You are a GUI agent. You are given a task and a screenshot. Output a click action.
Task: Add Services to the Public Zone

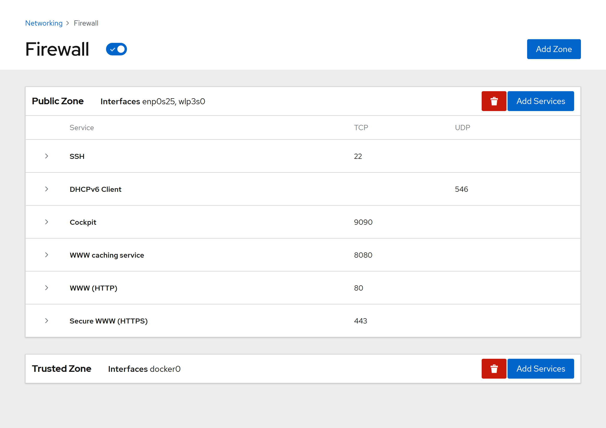coord(540,101)
